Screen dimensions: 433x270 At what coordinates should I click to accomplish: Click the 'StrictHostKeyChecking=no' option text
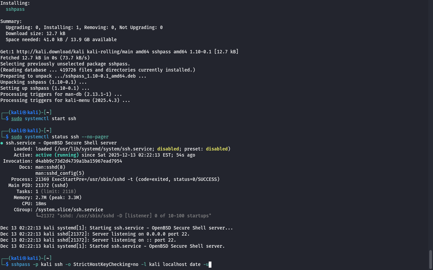pyautogui.click(x=106, y=264)
